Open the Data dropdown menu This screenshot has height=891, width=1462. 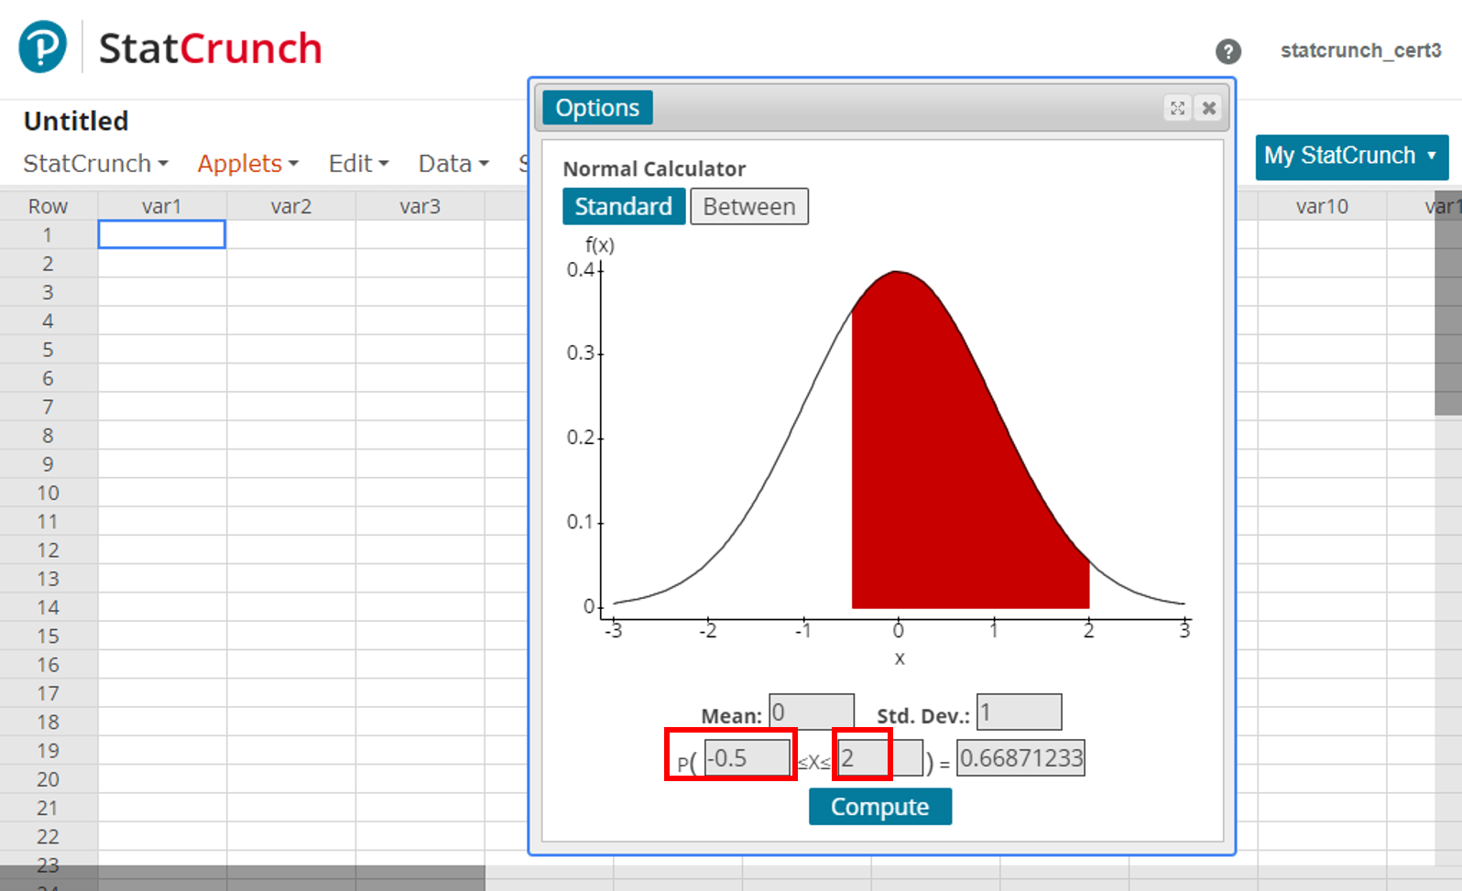(x=453, y=163)
